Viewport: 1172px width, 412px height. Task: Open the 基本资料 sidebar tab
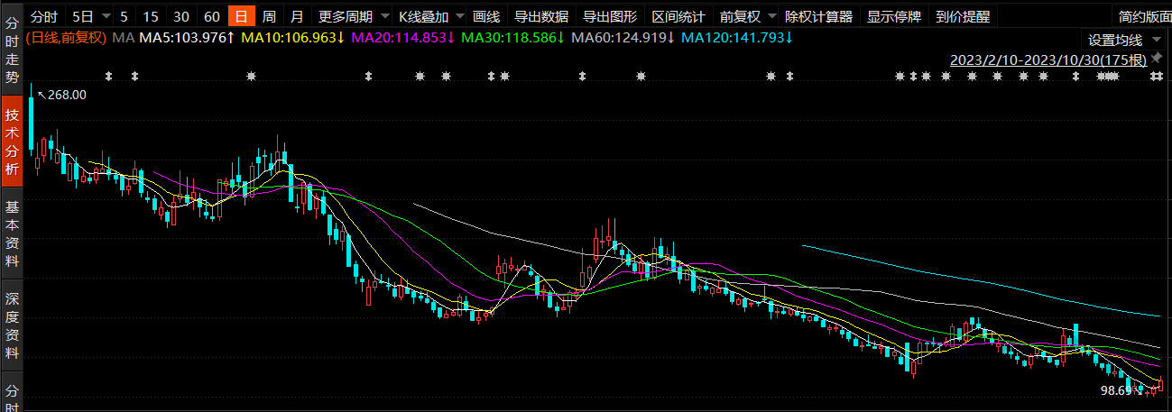click(x=12, y=234)
